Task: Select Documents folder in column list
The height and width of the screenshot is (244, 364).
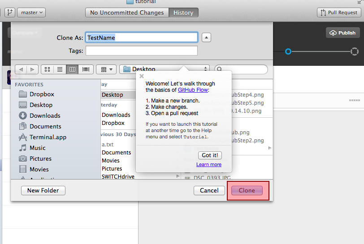Action: pos(116,152)
